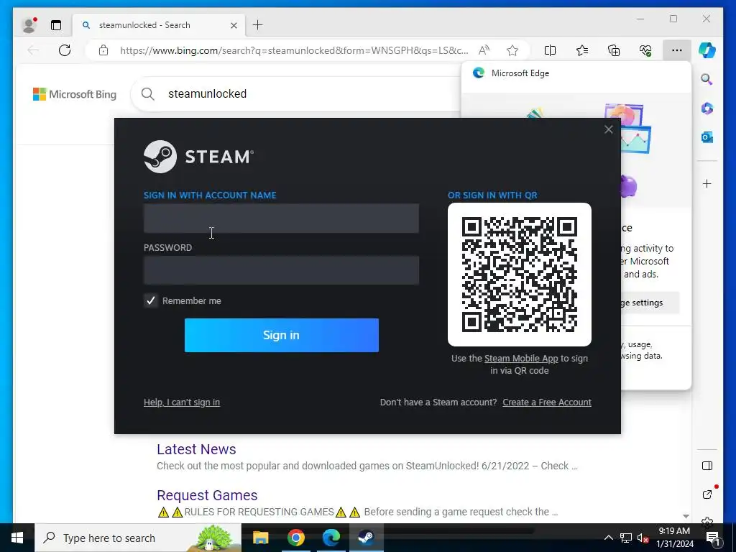Add this page to favorites star
This screenshot has height=552, width=736.
[x=512, y=50]
